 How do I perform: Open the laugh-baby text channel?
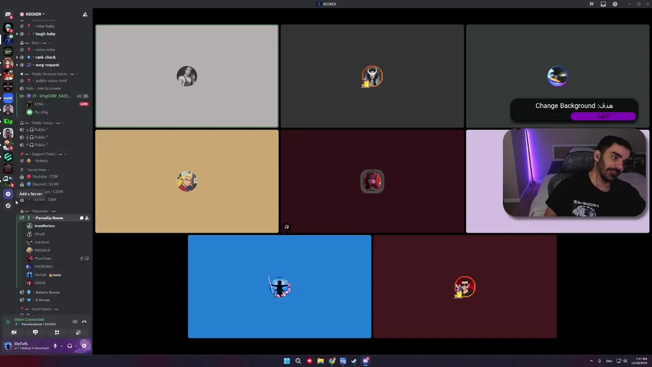click(45, 34)
